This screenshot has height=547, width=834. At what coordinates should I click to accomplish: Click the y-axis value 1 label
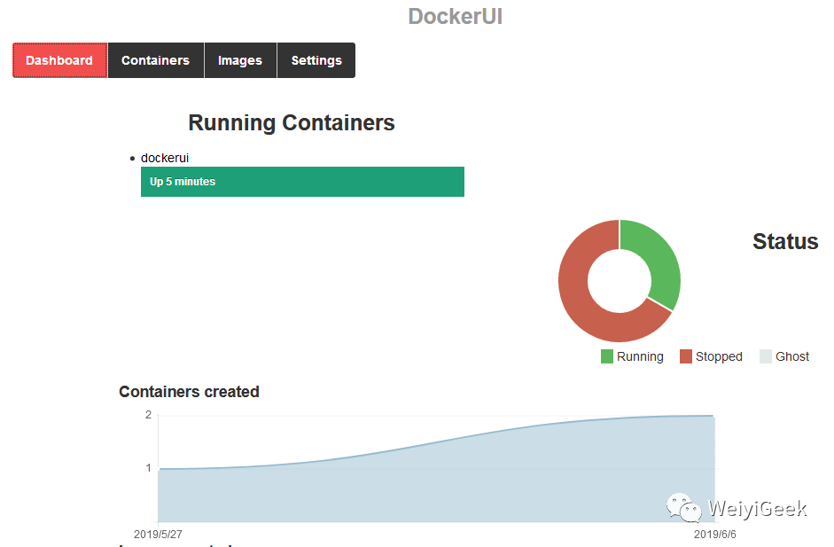tap(148, 468)
